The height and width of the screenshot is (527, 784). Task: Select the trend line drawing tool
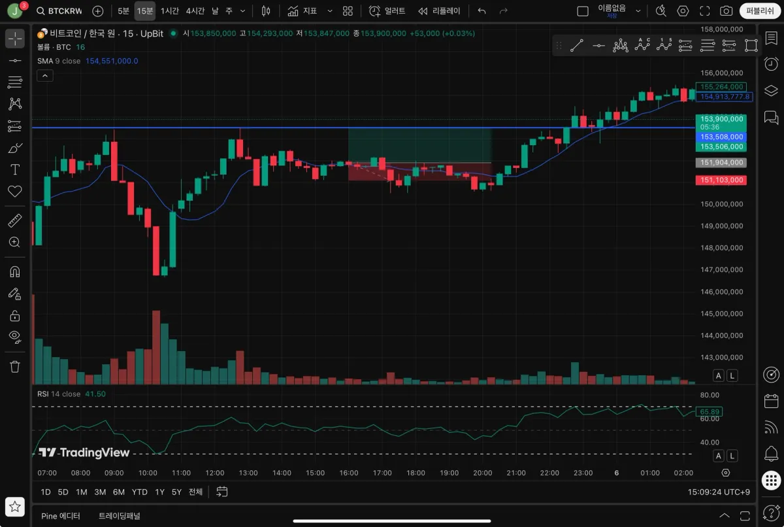14,60
